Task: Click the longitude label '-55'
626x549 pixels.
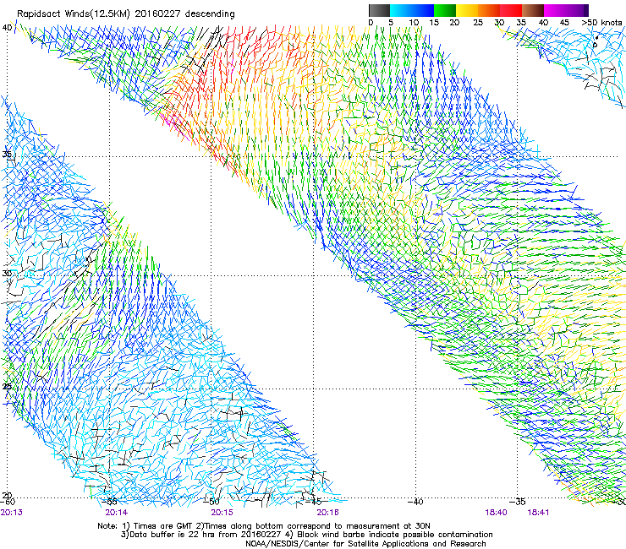Action: click(109, 502)
